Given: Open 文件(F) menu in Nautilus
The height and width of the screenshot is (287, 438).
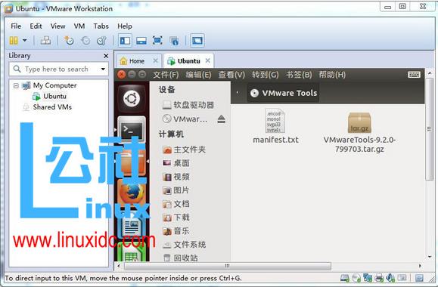Looking at the screenshot, I should click(x=166, y=75).
